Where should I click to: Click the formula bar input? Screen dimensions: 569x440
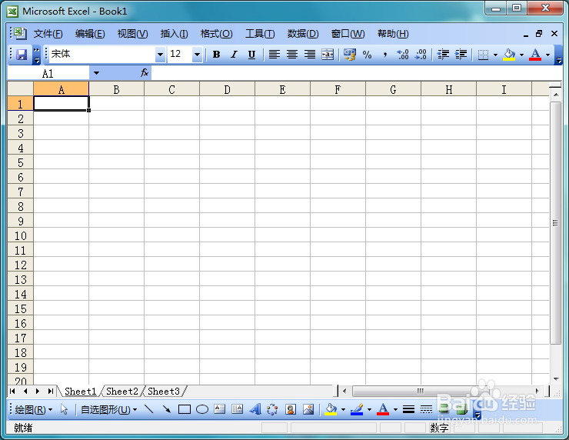(x=355, y=73)
